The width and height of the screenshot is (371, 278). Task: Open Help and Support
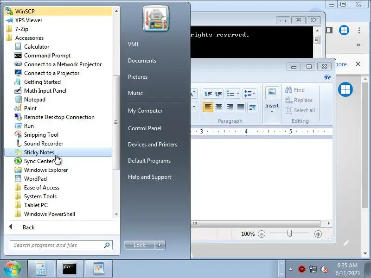coord(149,177)
